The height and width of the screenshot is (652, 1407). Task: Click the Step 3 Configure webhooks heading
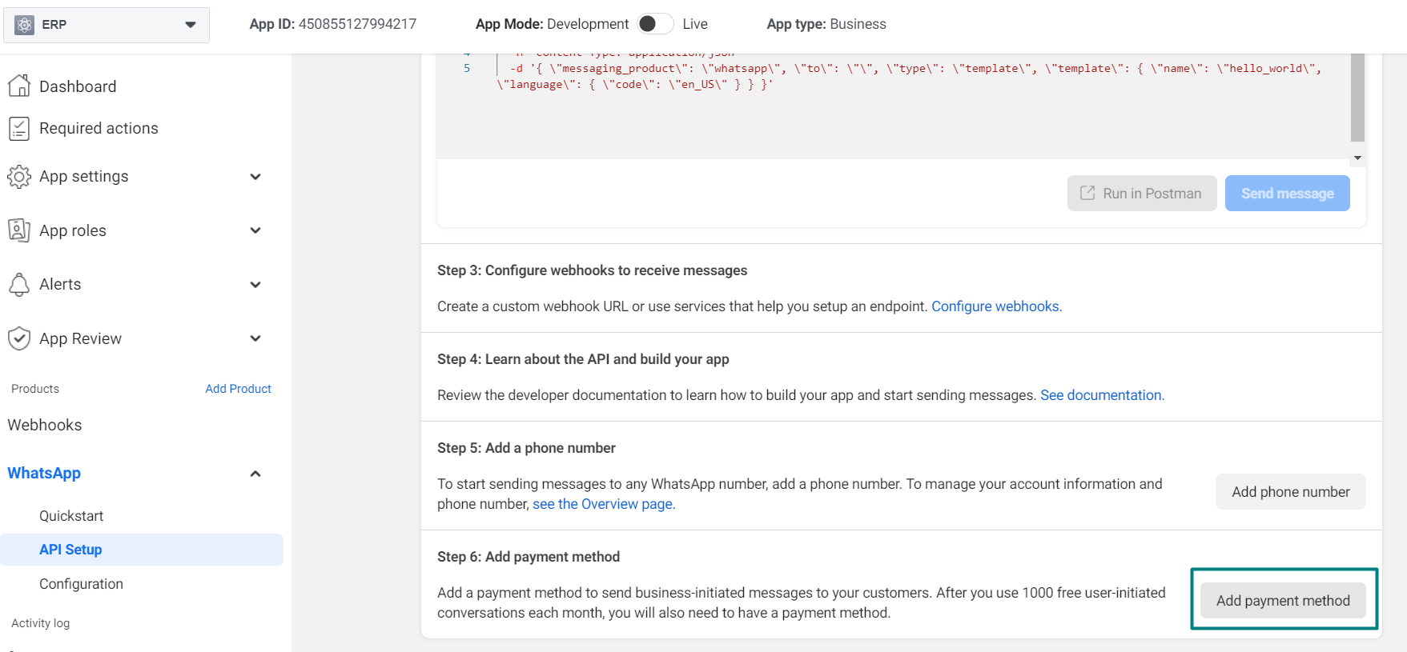pyautogui.click(x=592, y=270)
